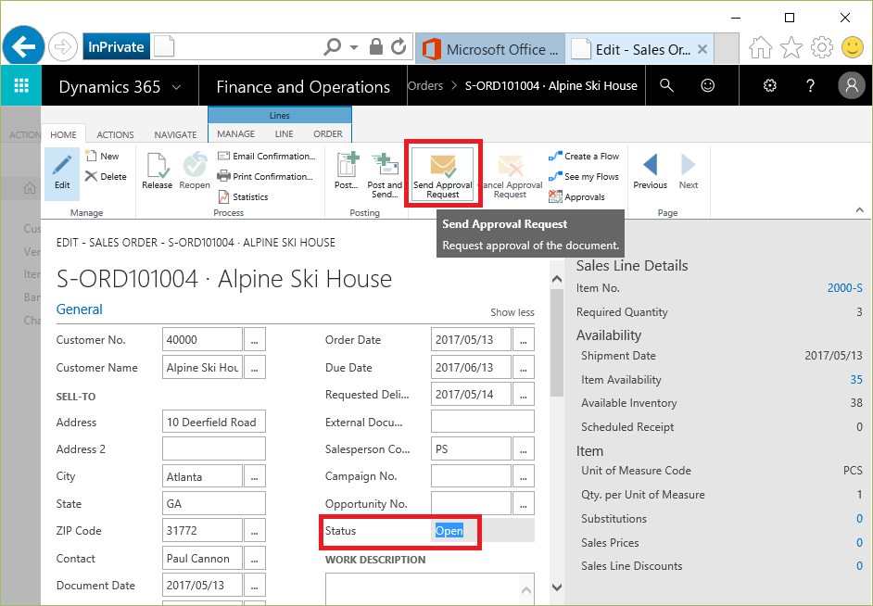Open Finance and Operations home
873x606 pixels.
303,87
